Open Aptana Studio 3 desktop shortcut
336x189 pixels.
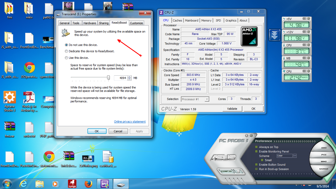coord(10,102)
